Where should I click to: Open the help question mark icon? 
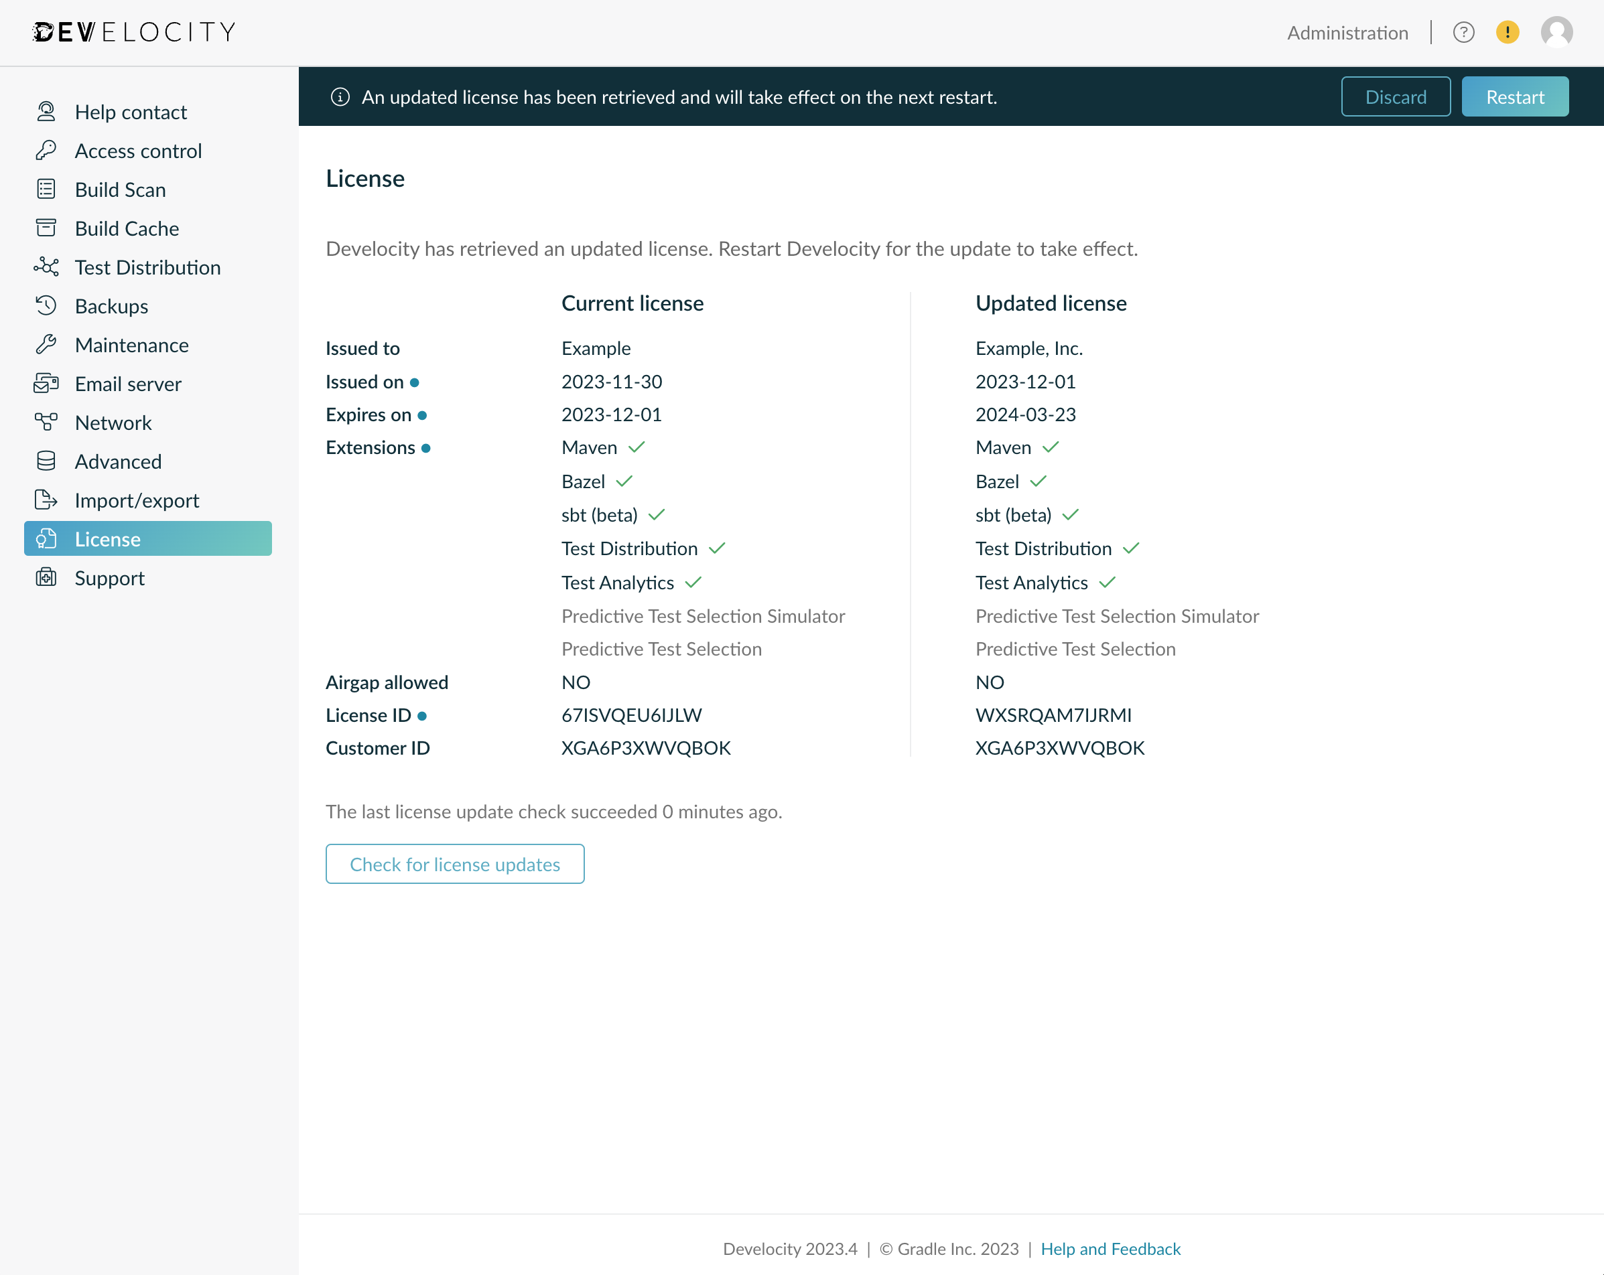click(1464, 32)
